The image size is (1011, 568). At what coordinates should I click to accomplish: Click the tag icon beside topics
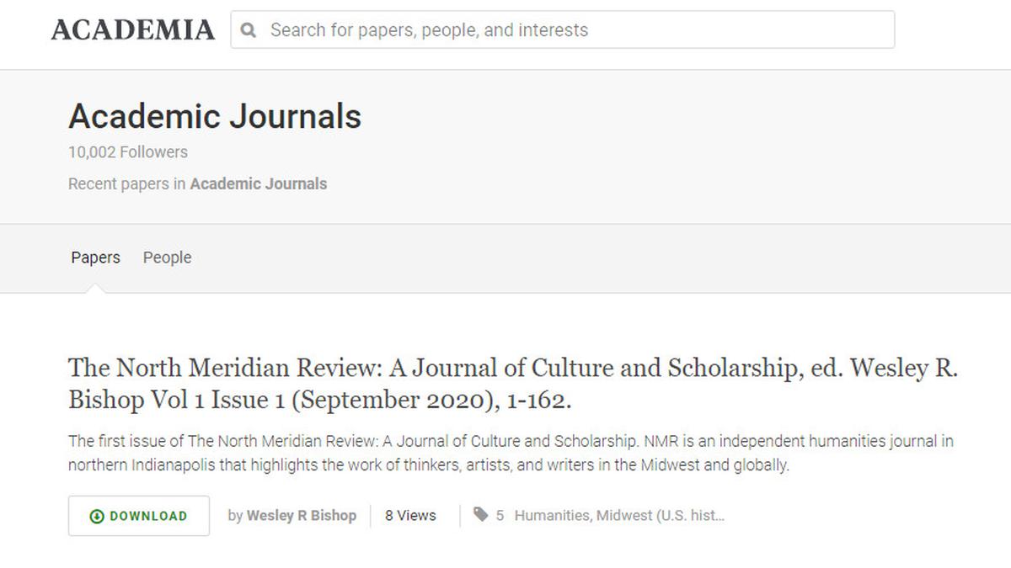click(480, 515)
